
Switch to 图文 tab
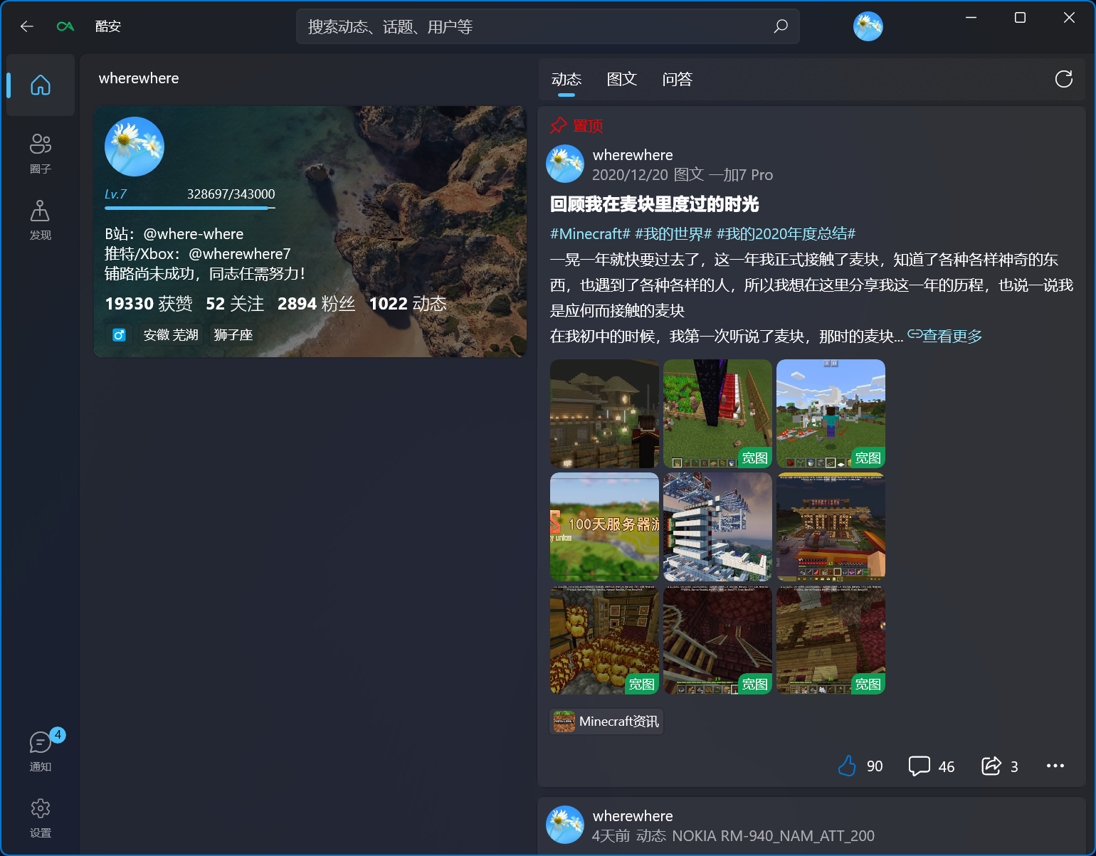coord(622,79)
